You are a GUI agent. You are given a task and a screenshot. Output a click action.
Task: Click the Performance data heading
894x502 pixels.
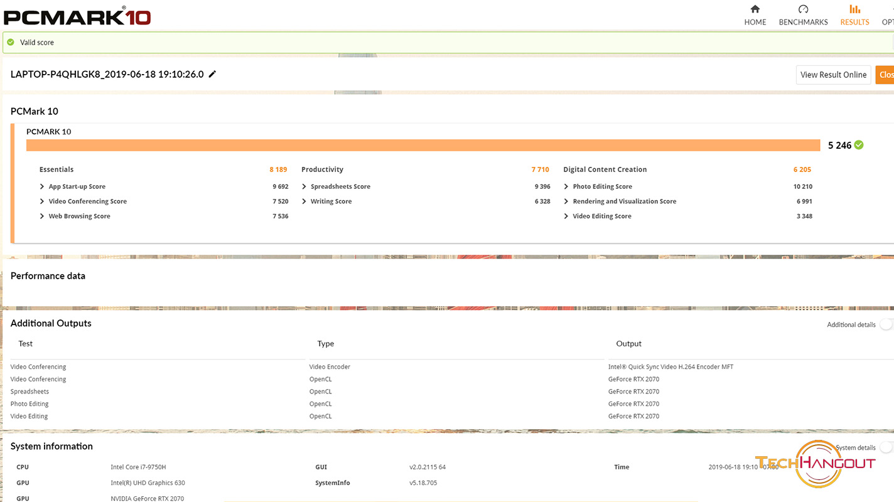pyautogui.click(x=48, y=275)
